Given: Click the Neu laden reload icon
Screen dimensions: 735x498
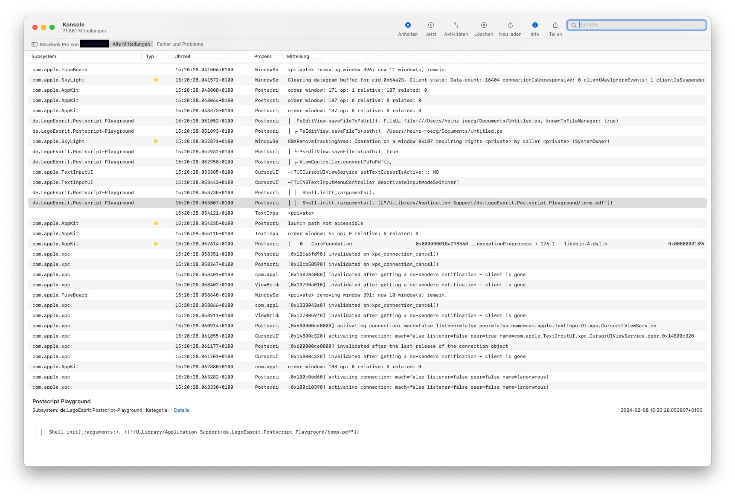Looking at the screenshot, I should click(x=510, y=25).
